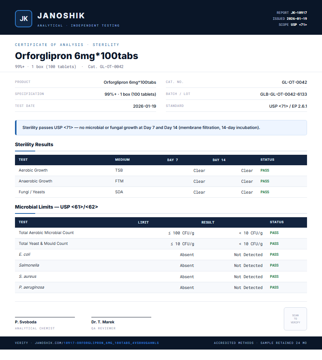Click the FTM medium cell
The height and width of the screenshot is (360, 322).
(x=119, y=181)
